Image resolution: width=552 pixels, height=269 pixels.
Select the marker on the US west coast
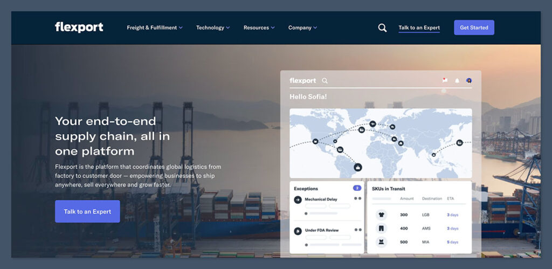[315, 142]
